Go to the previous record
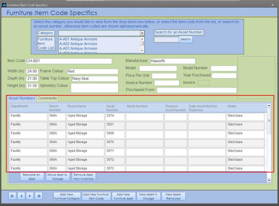The image size is (279, 206). [x=21, y=196]
